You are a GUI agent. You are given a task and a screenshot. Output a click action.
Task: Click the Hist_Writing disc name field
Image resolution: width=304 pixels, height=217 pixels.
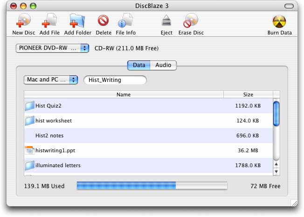click(x=115, y=80)
